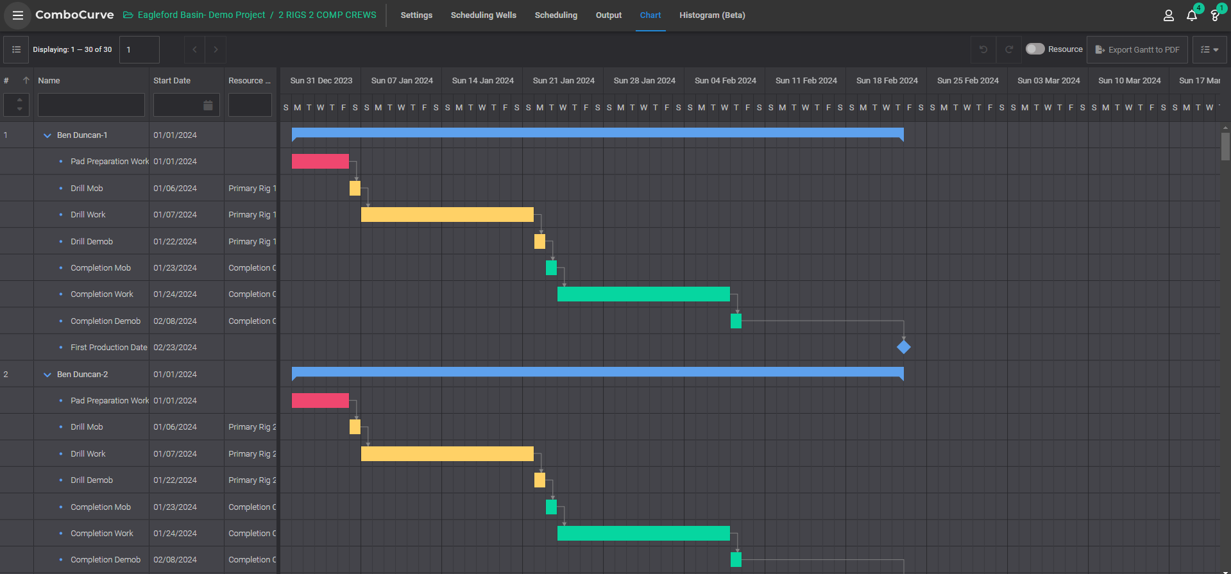Click the page number input field

coord(140,49)
